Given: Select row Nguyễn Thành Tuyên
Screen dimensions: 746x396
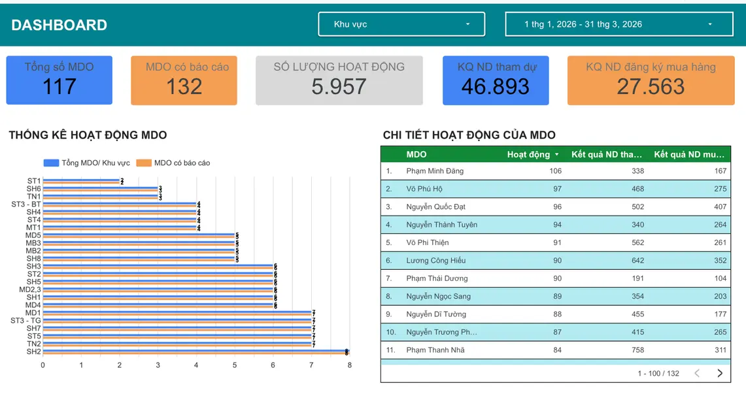Looking at the screenshot, I should tap(556, 225).
